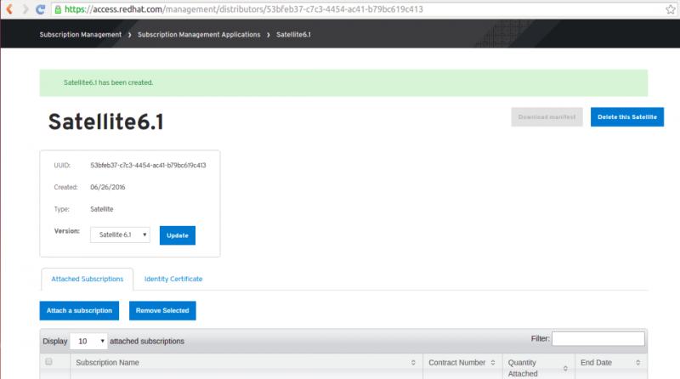Click the Filter text field

(x=598, y=339)
